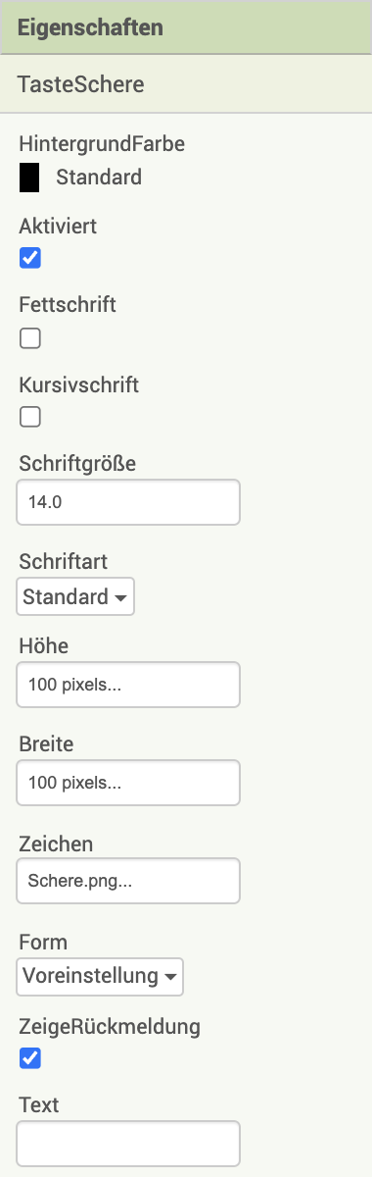This screenshot has width=372, height=1177.
Task: Click the Schriftgröße field showing 14.0
Action: coord(128,502)
